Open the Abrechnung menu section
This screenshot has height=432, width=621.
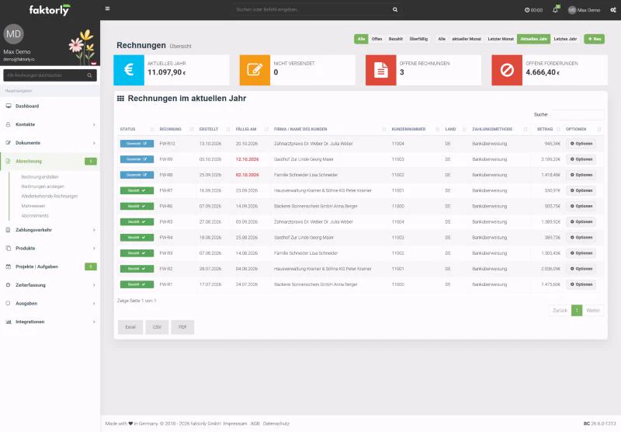pos(50,162)
